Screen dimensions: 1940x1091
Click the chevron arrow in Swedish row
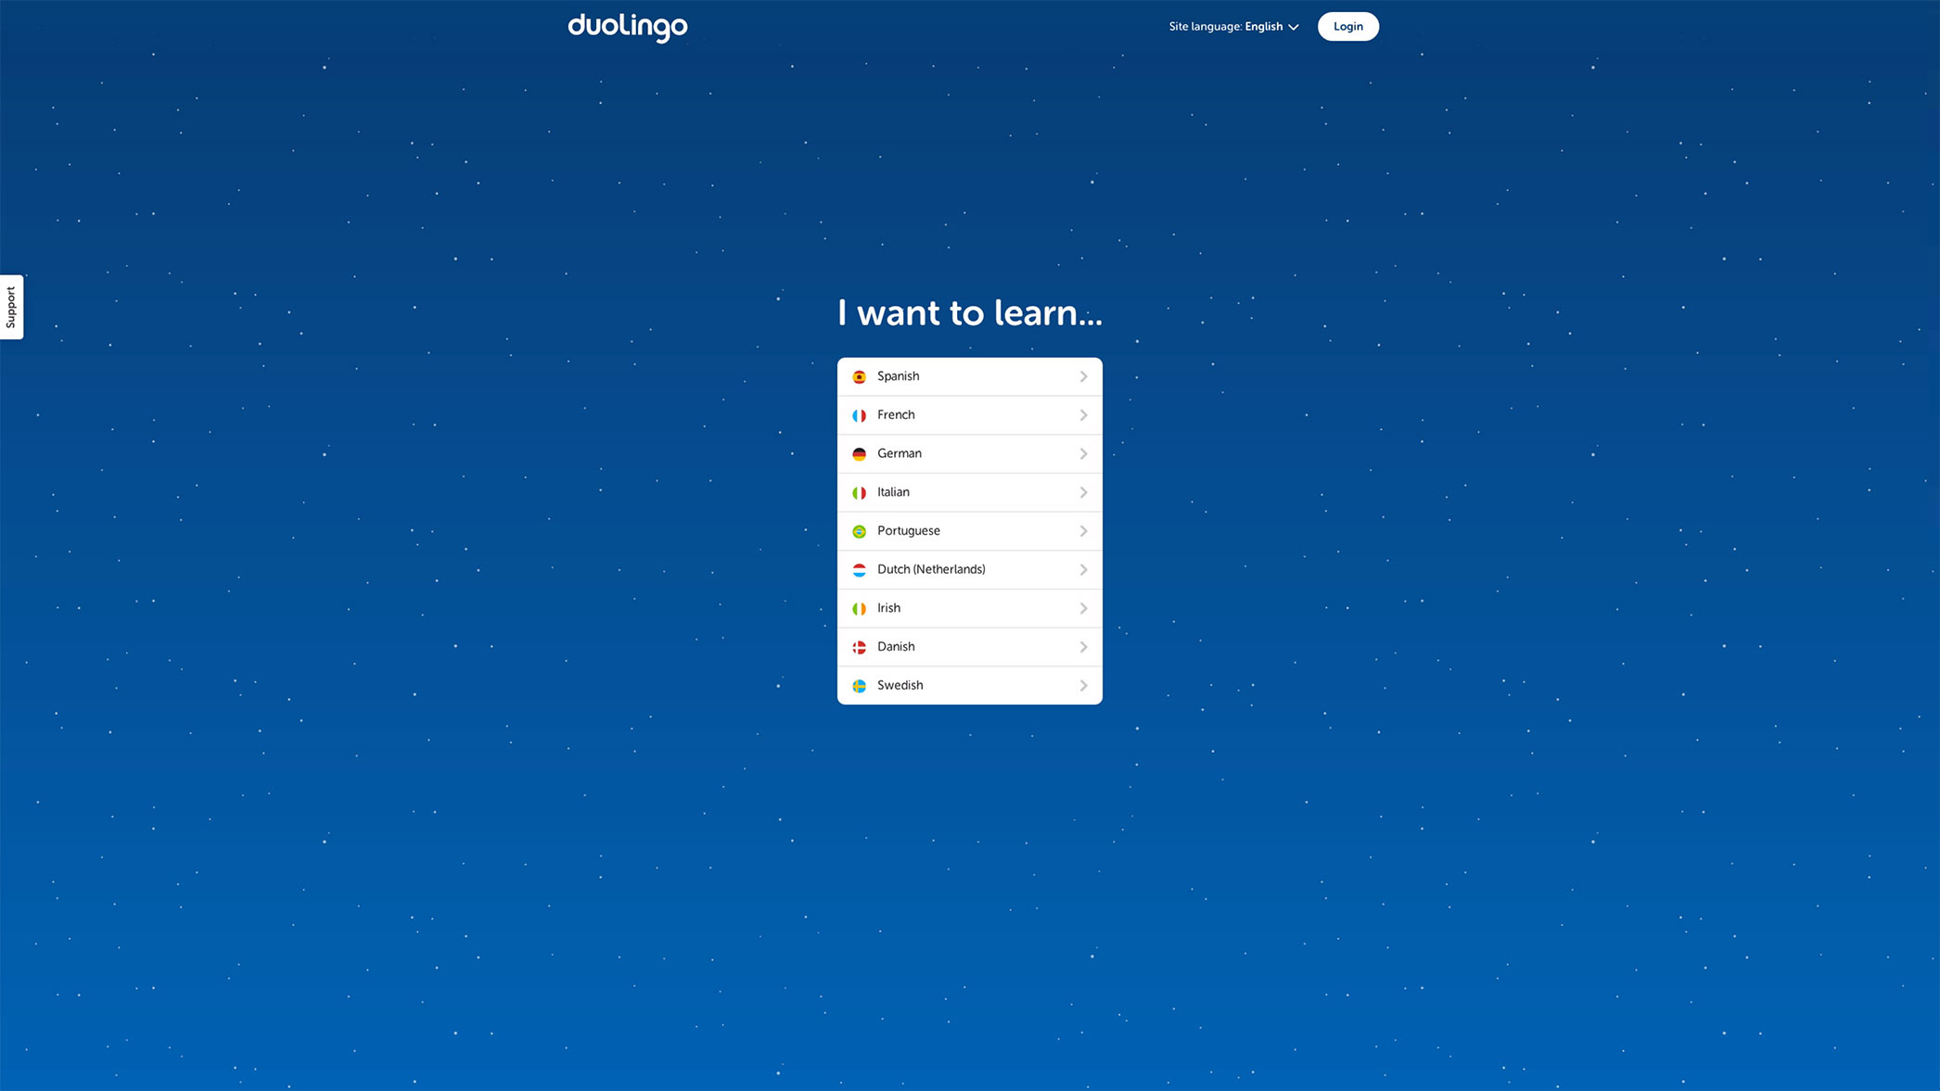click(1083, 686)
